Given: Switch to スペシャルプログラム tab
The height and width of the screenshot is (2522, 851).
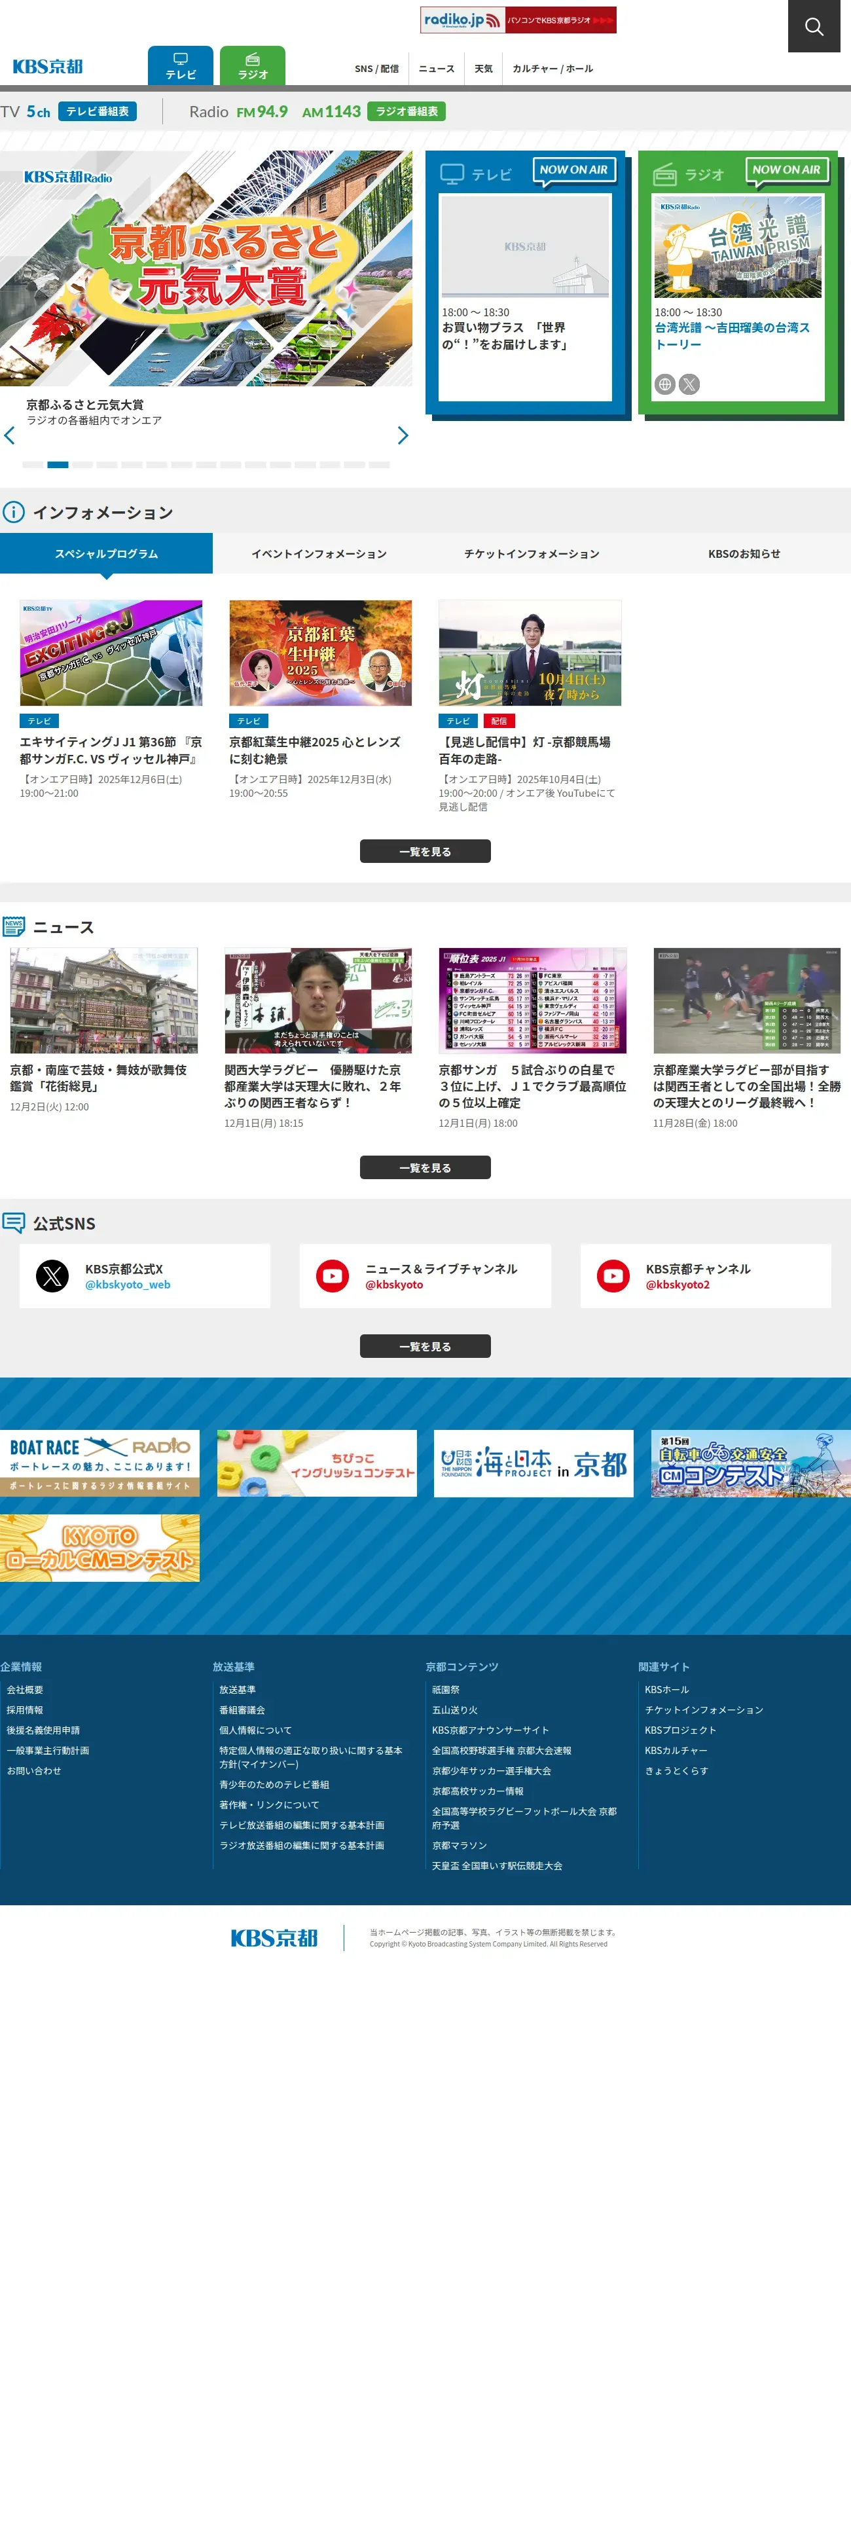Looking at the screenshot, I should 106,553.
